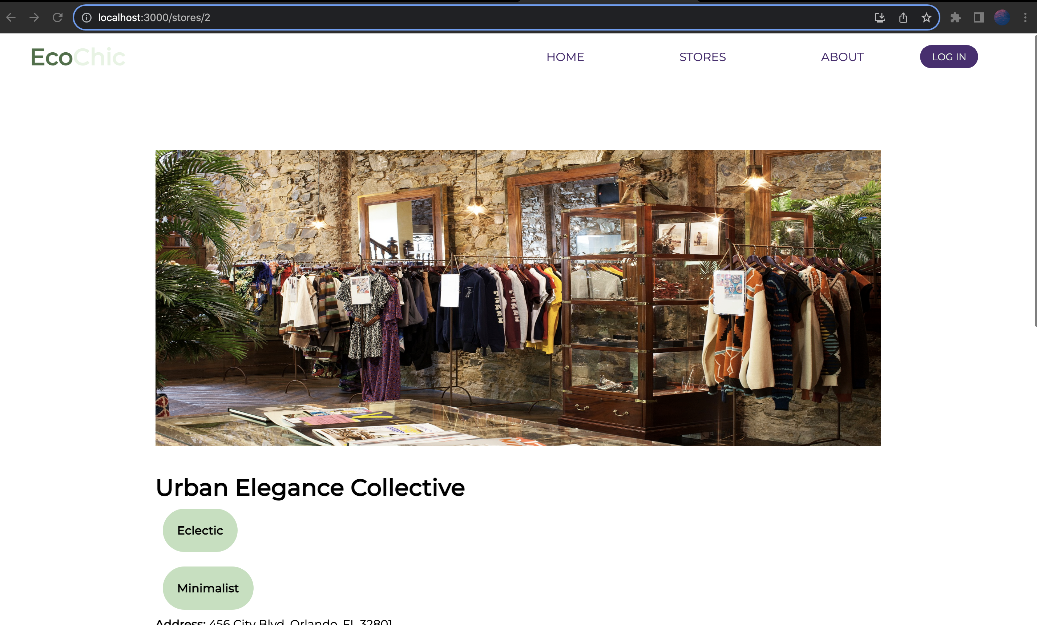Open the Chrome profile avatar
This screenshot has height=625, width=1037.
coord(1002,18)
